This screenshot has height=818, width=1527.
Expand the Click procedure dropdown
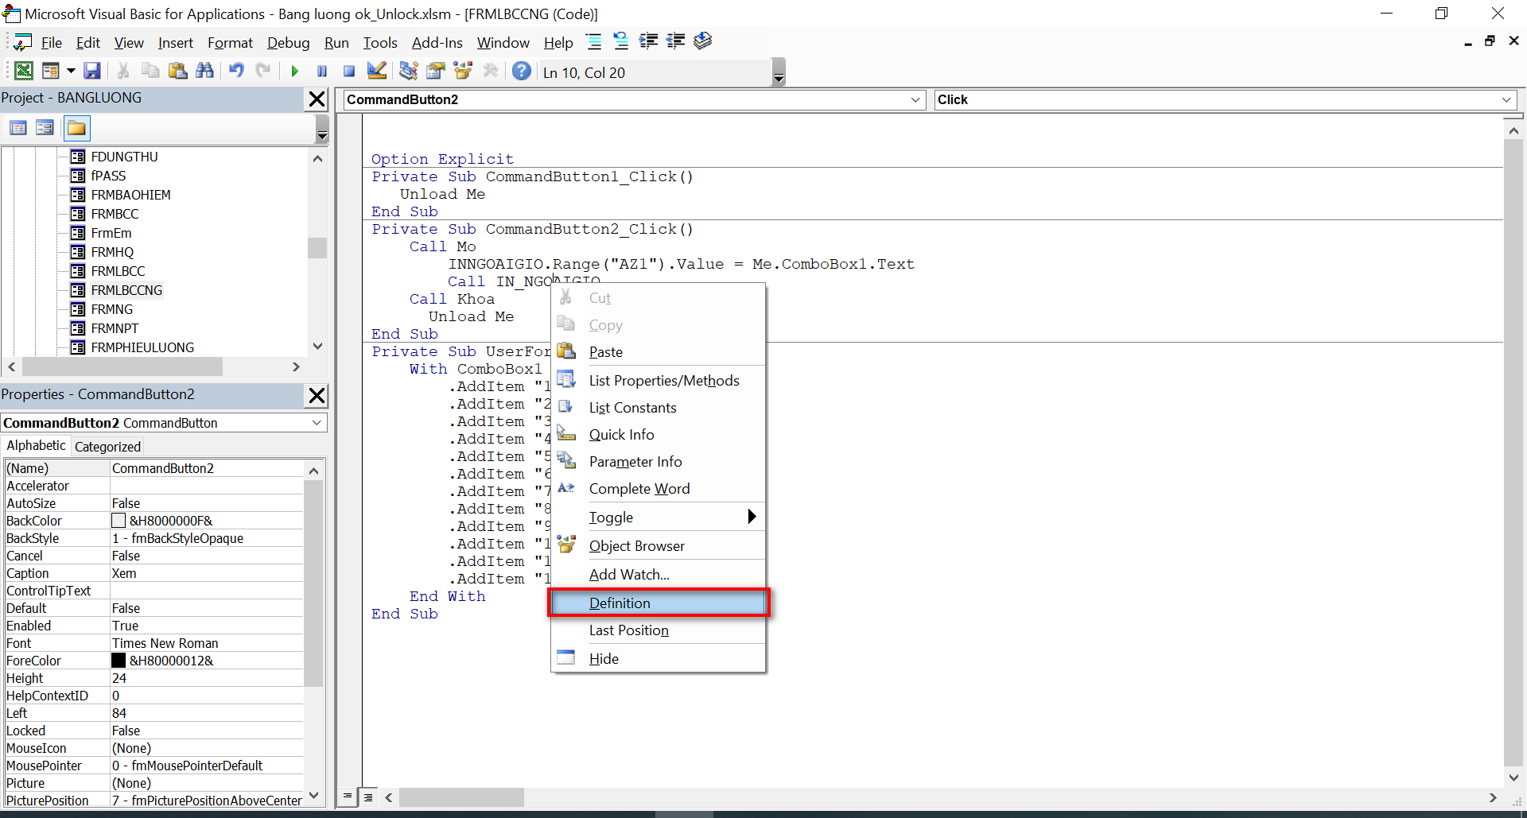click(x=1506, y=100)
